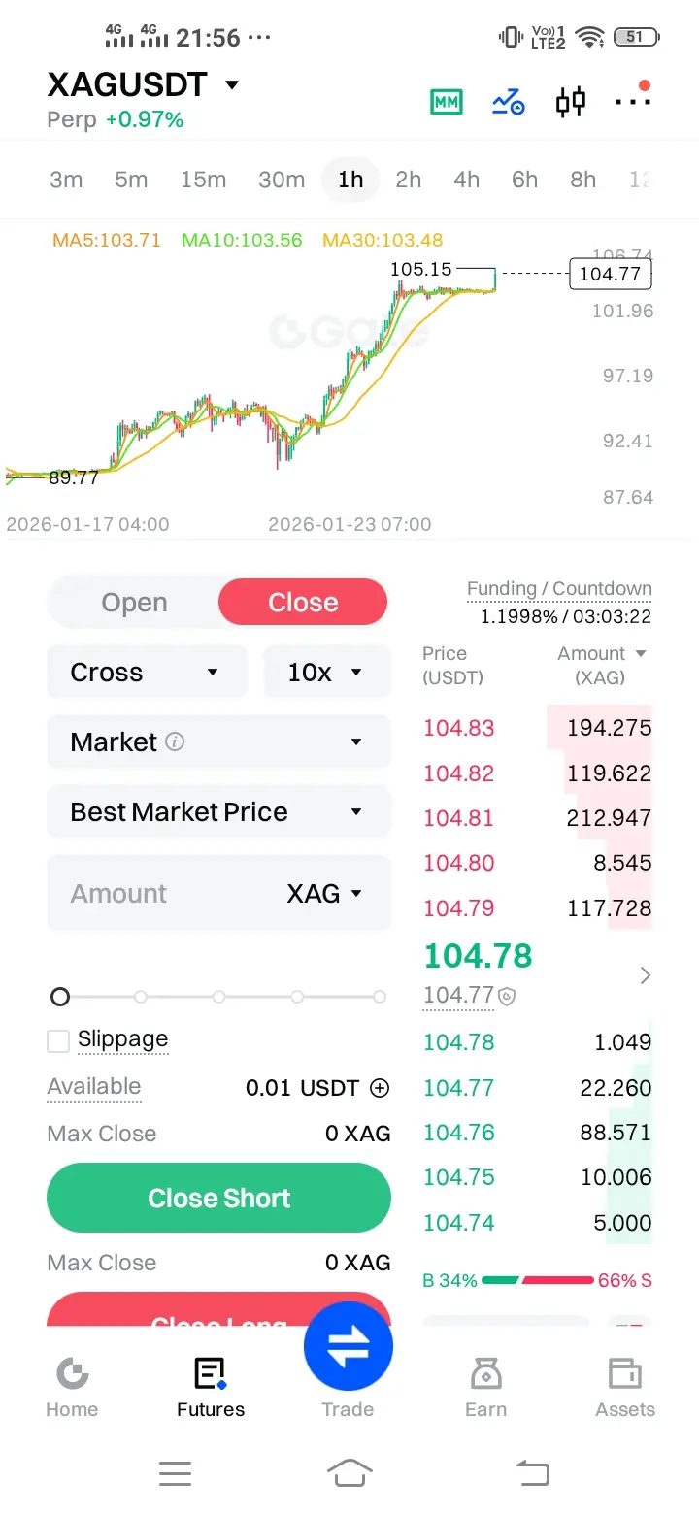Open Funding / Countdown details link
Screen dimensions: 699x1514
tap(559, 589)
